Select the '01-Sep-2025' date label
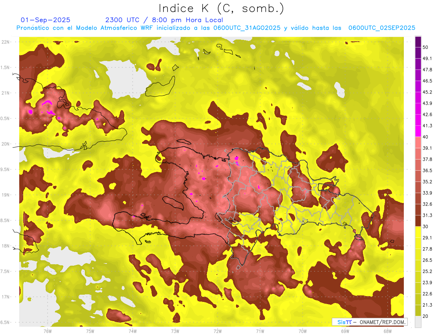Image resolution: width=435 pixels, height=336 pixels. 46,20
